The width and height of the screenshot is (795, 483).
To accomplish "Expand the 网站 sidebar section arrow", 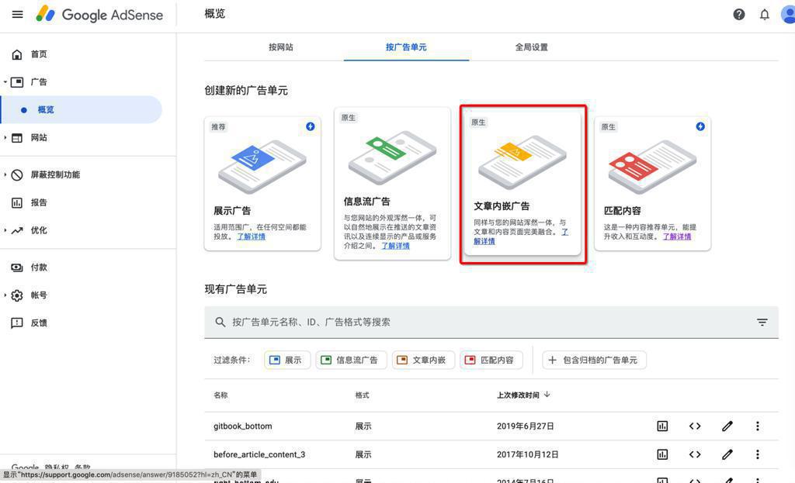I will coord(5,138).
